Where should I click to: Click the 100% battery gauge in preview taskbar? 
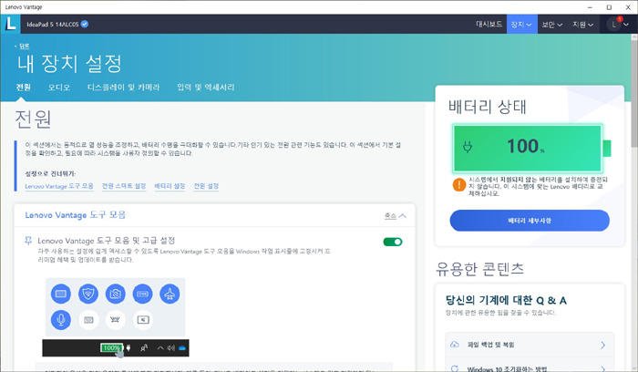[x=111, y=348]
